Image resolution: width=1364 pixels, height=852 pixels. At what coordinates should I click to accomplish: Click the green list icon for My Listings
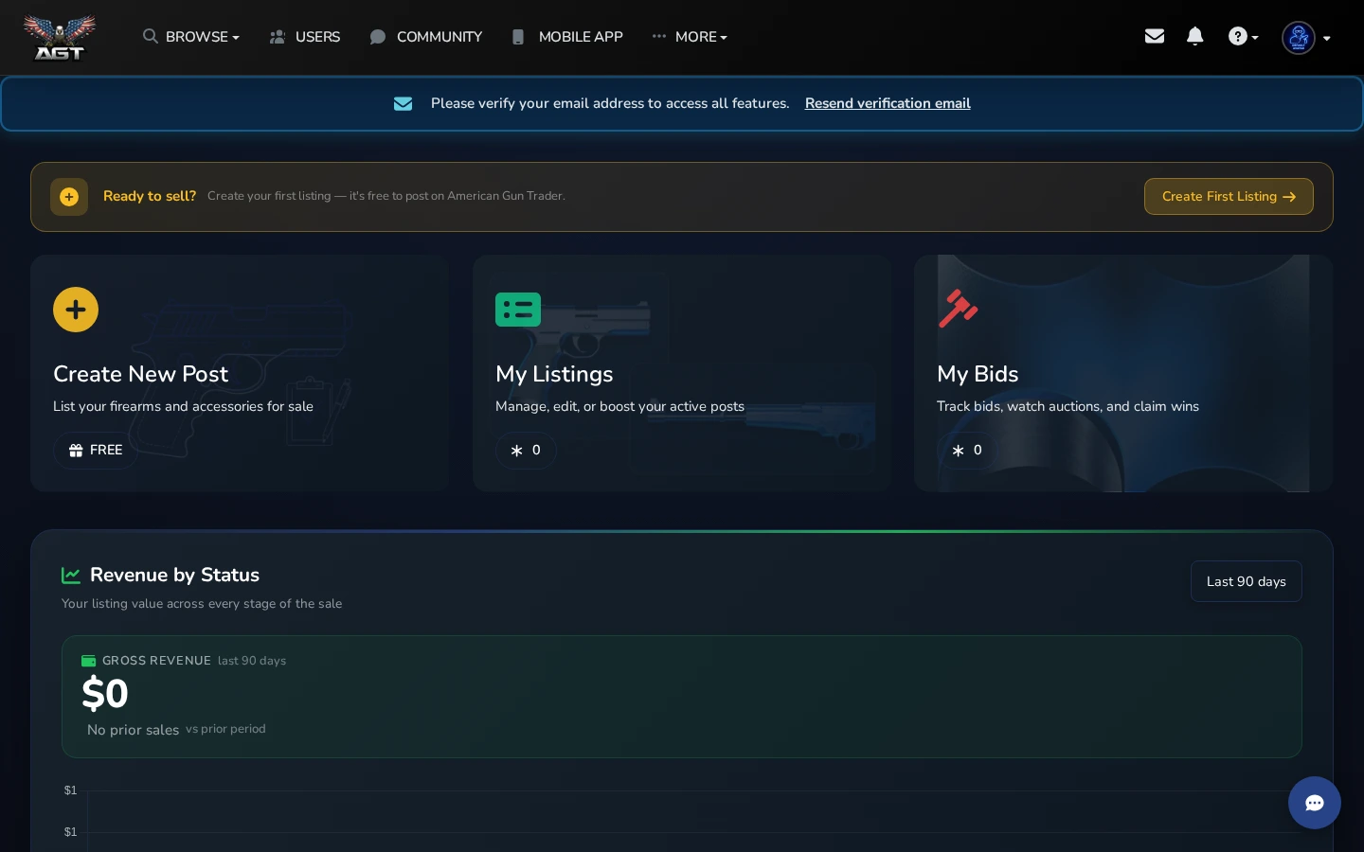518,310
